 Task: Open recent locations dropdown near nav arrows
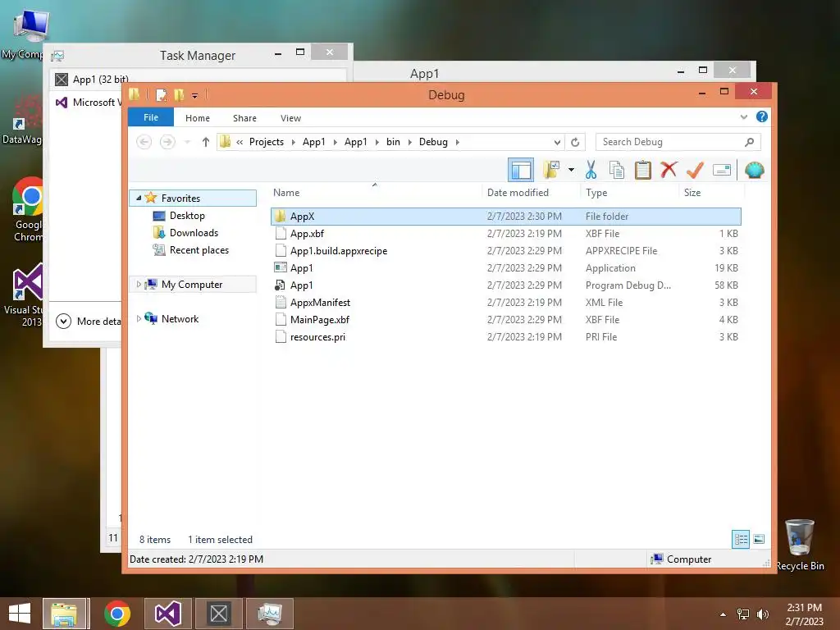tap(187, 142)
